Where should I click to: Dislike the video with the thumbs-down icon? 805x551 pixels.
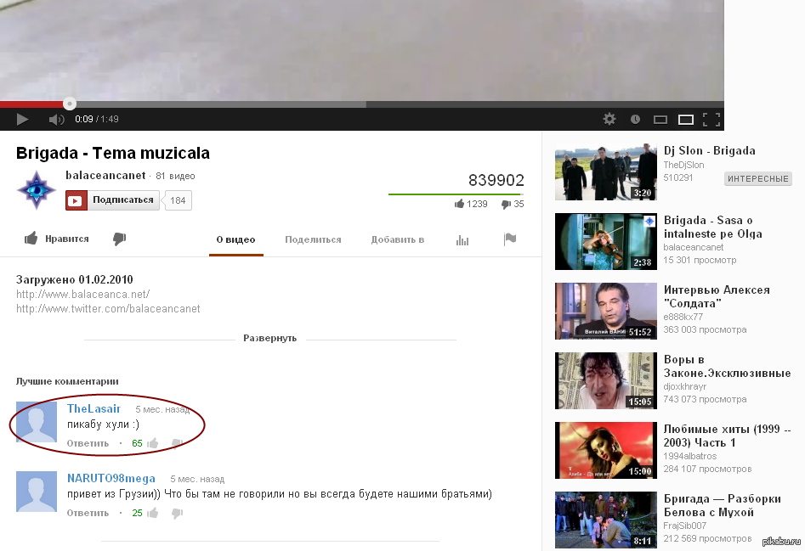click(x=120, y=239)
